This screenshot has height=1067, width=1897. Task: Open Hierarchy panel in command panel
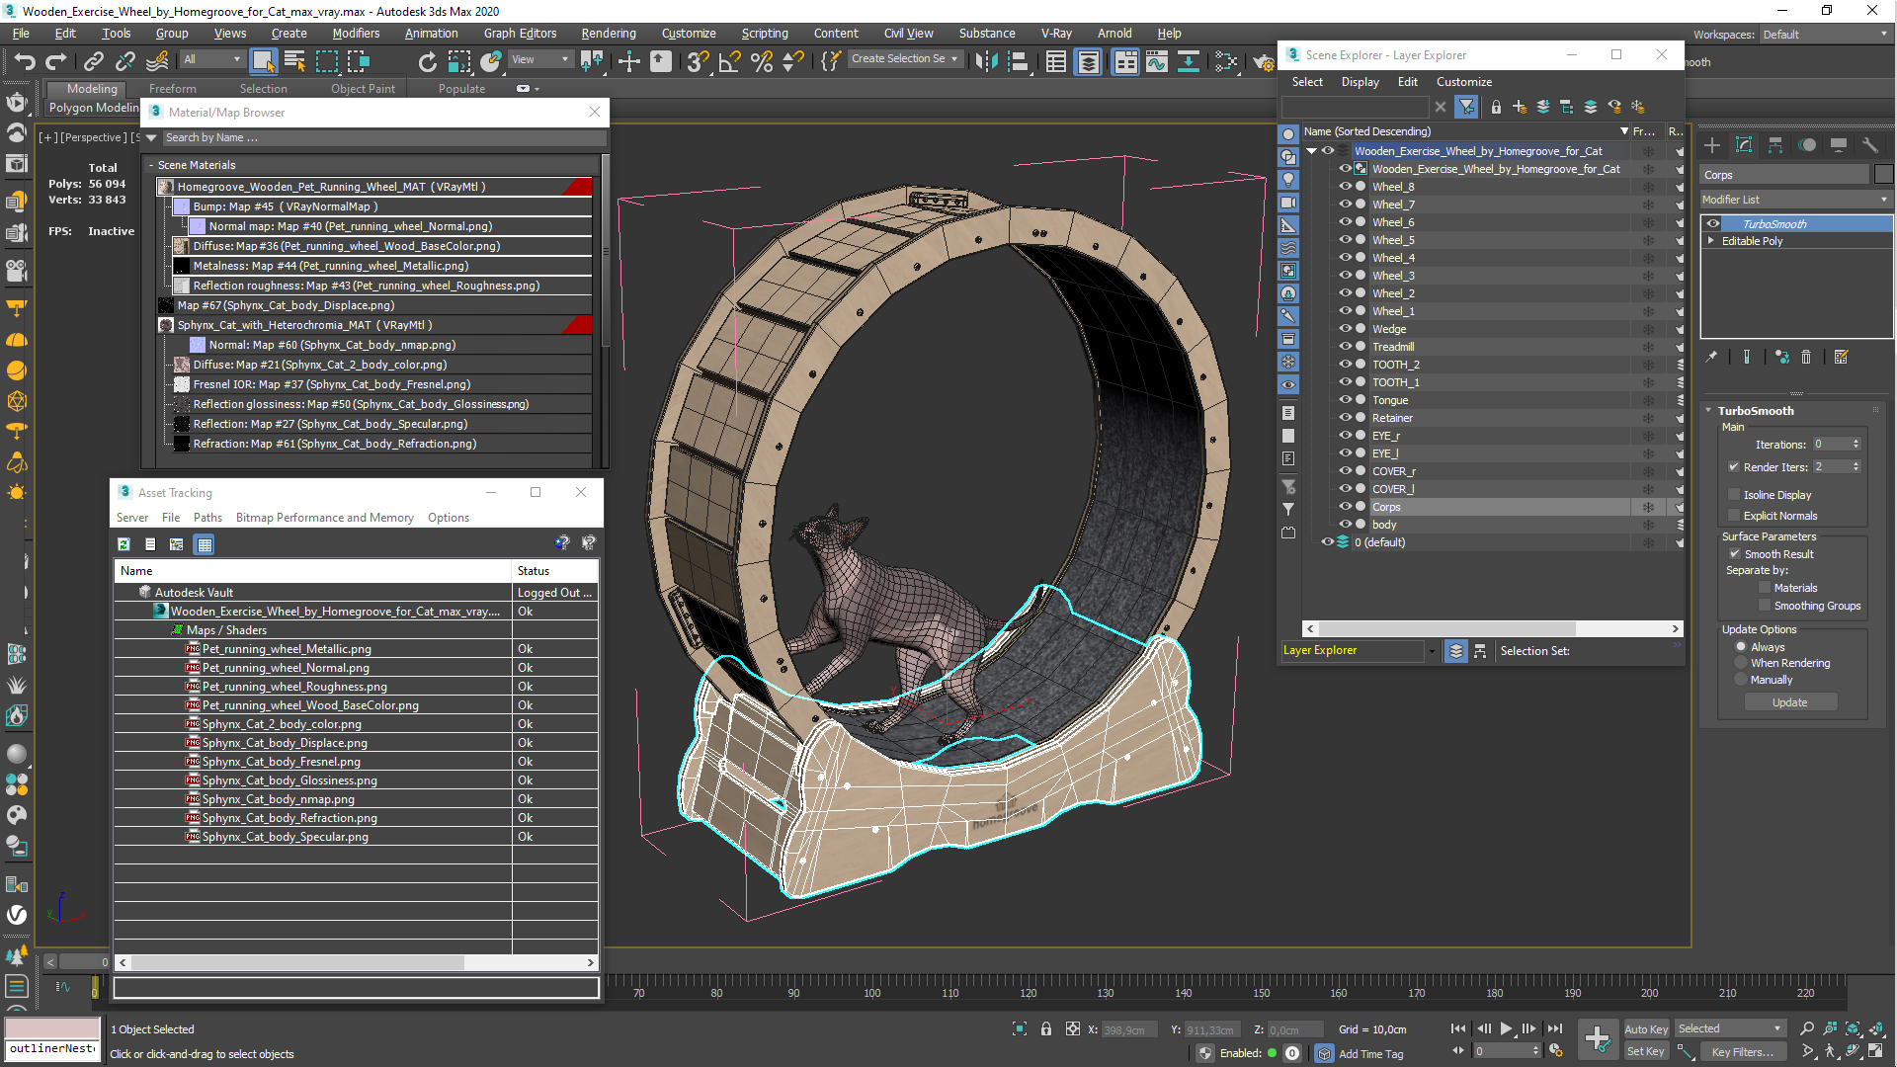[1775, 145]
